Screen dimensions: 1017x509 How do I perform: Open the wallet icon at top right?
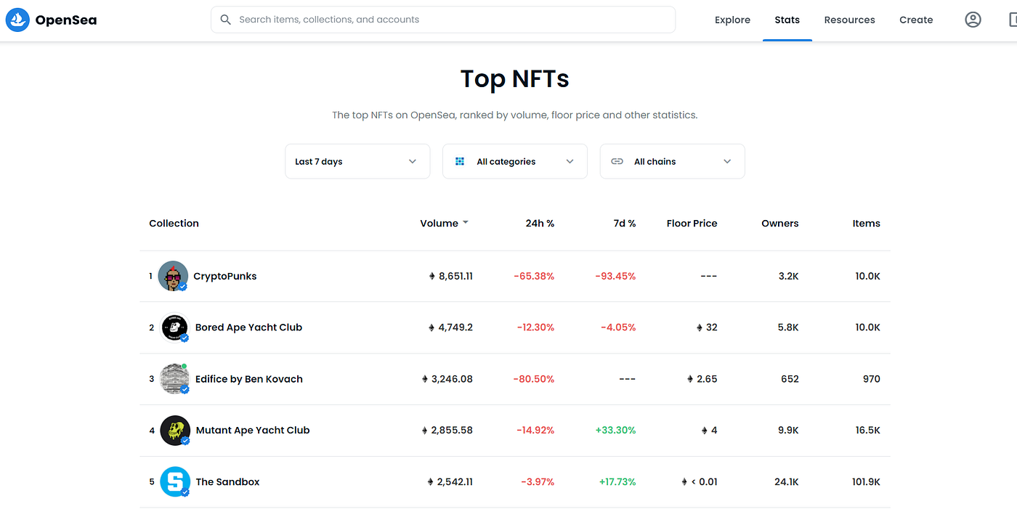point(1013,20)
